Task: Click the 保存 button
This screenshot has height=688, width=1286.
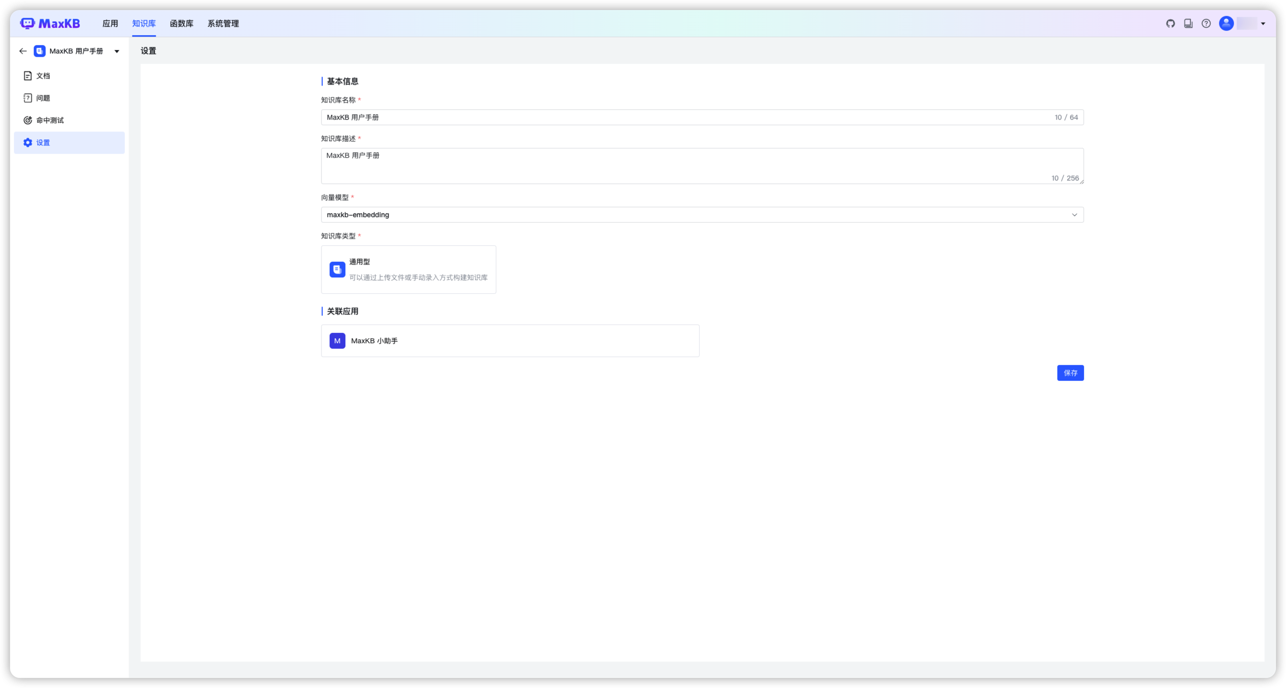Action: (1070, 373)
